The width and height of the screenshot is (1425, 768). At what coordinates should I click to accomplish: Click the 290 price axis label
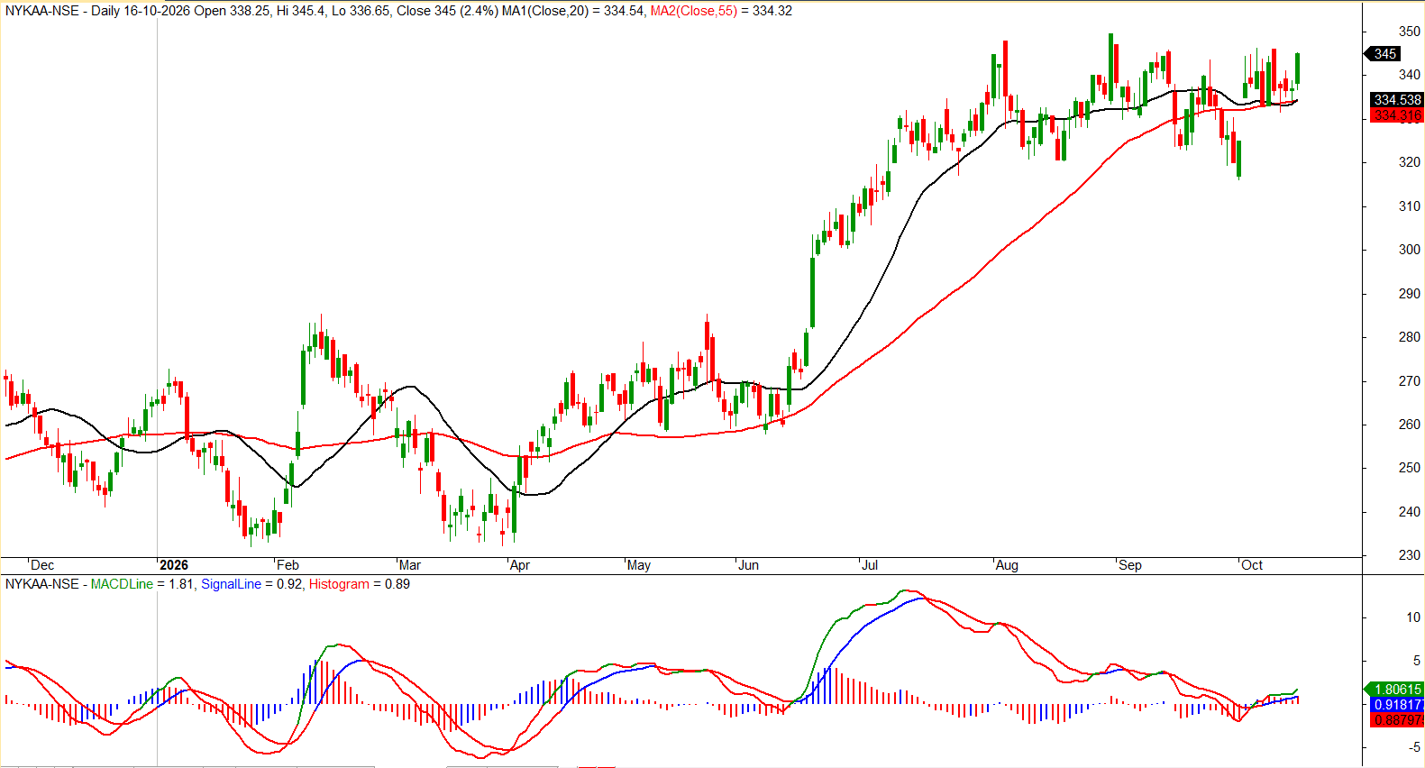coord(1409,294)
